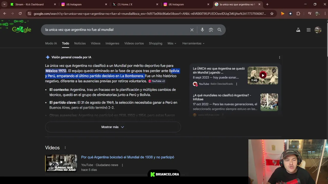The image size is (328, 184).
Task: Search by image with Lens icon
Action: 211,30
